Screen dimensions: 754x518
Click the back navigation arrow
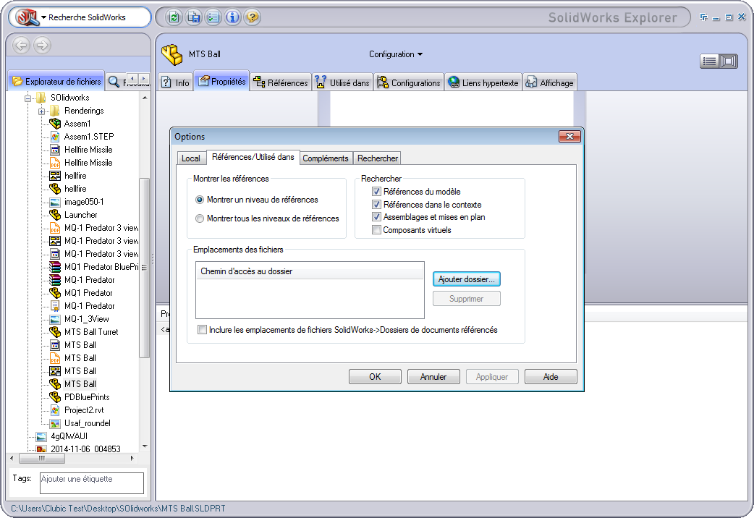pyautogui.click(x=22, y=46)
